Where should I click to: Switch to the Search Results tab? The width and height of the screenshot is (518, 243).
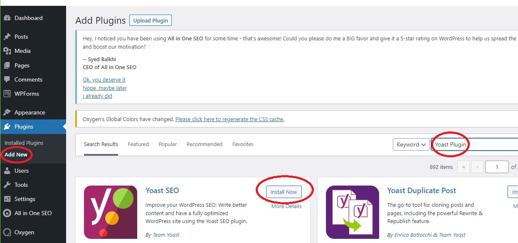[x=101, y=144]
